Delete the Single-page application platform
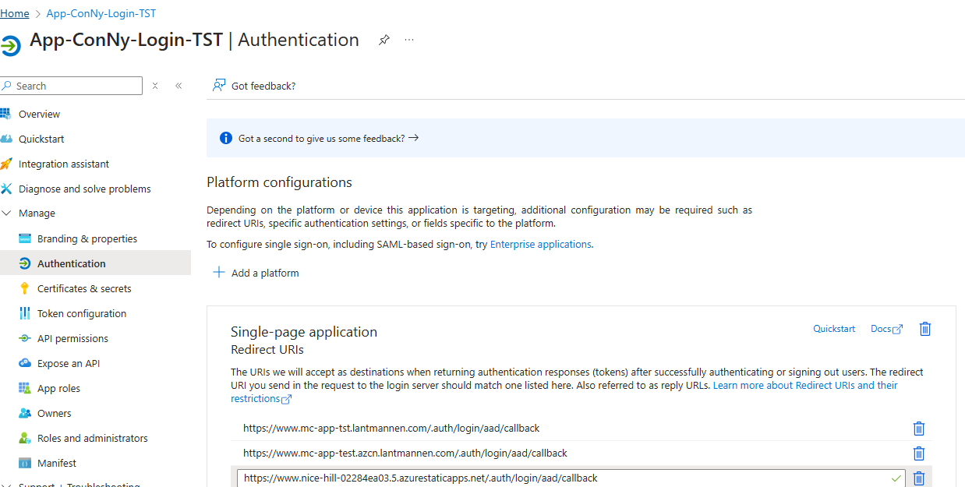The width and height of the screenshot is (965, 487). pos(925,329)
